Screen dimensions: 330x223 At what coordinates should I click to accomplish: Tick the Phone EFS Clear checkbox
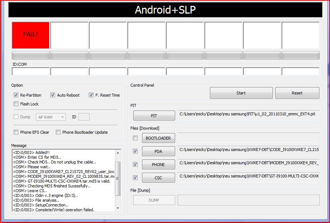click(16, 132)
